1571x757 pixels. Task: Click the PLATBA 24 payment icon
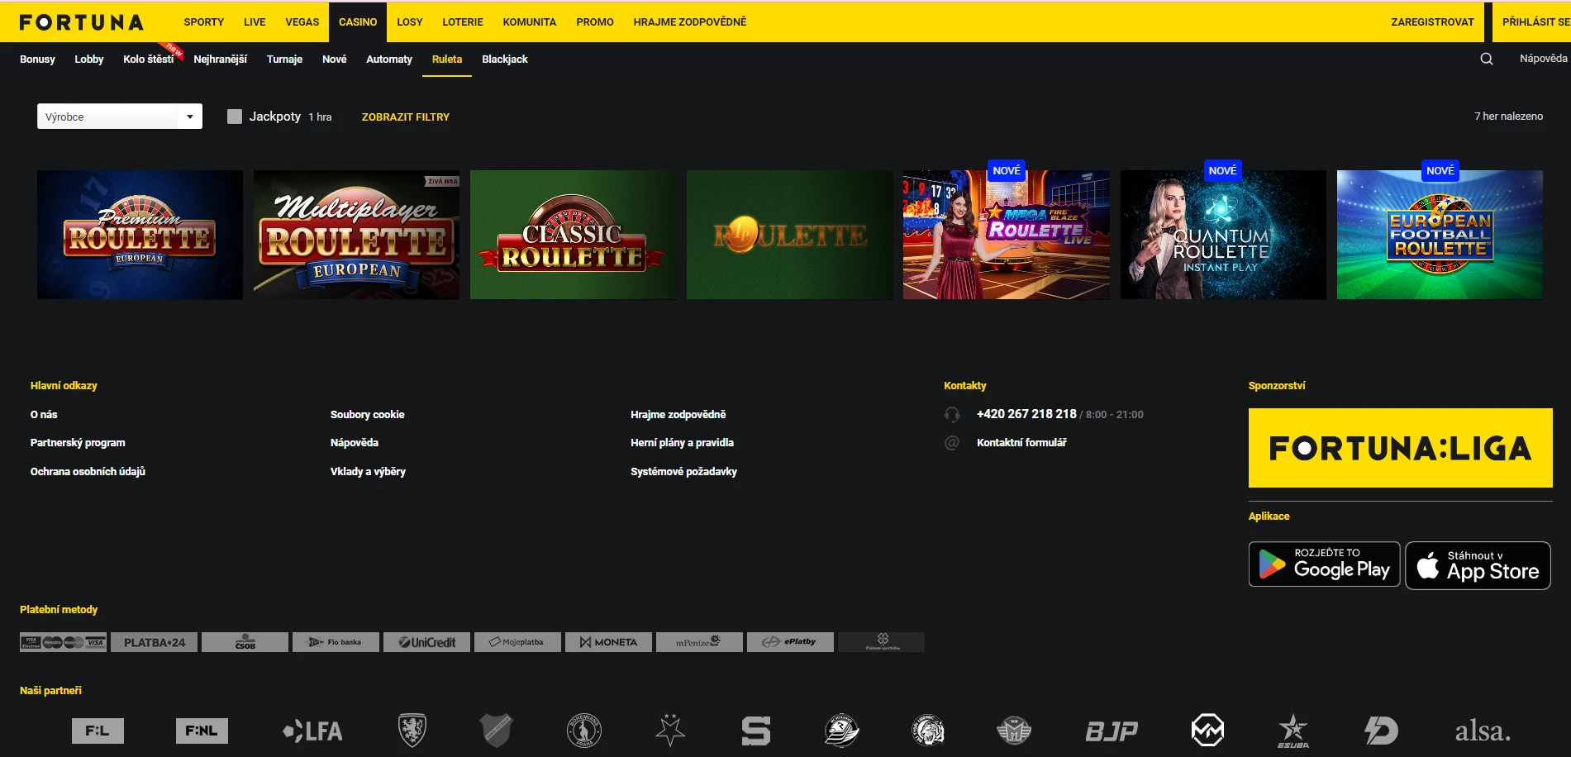155,642
